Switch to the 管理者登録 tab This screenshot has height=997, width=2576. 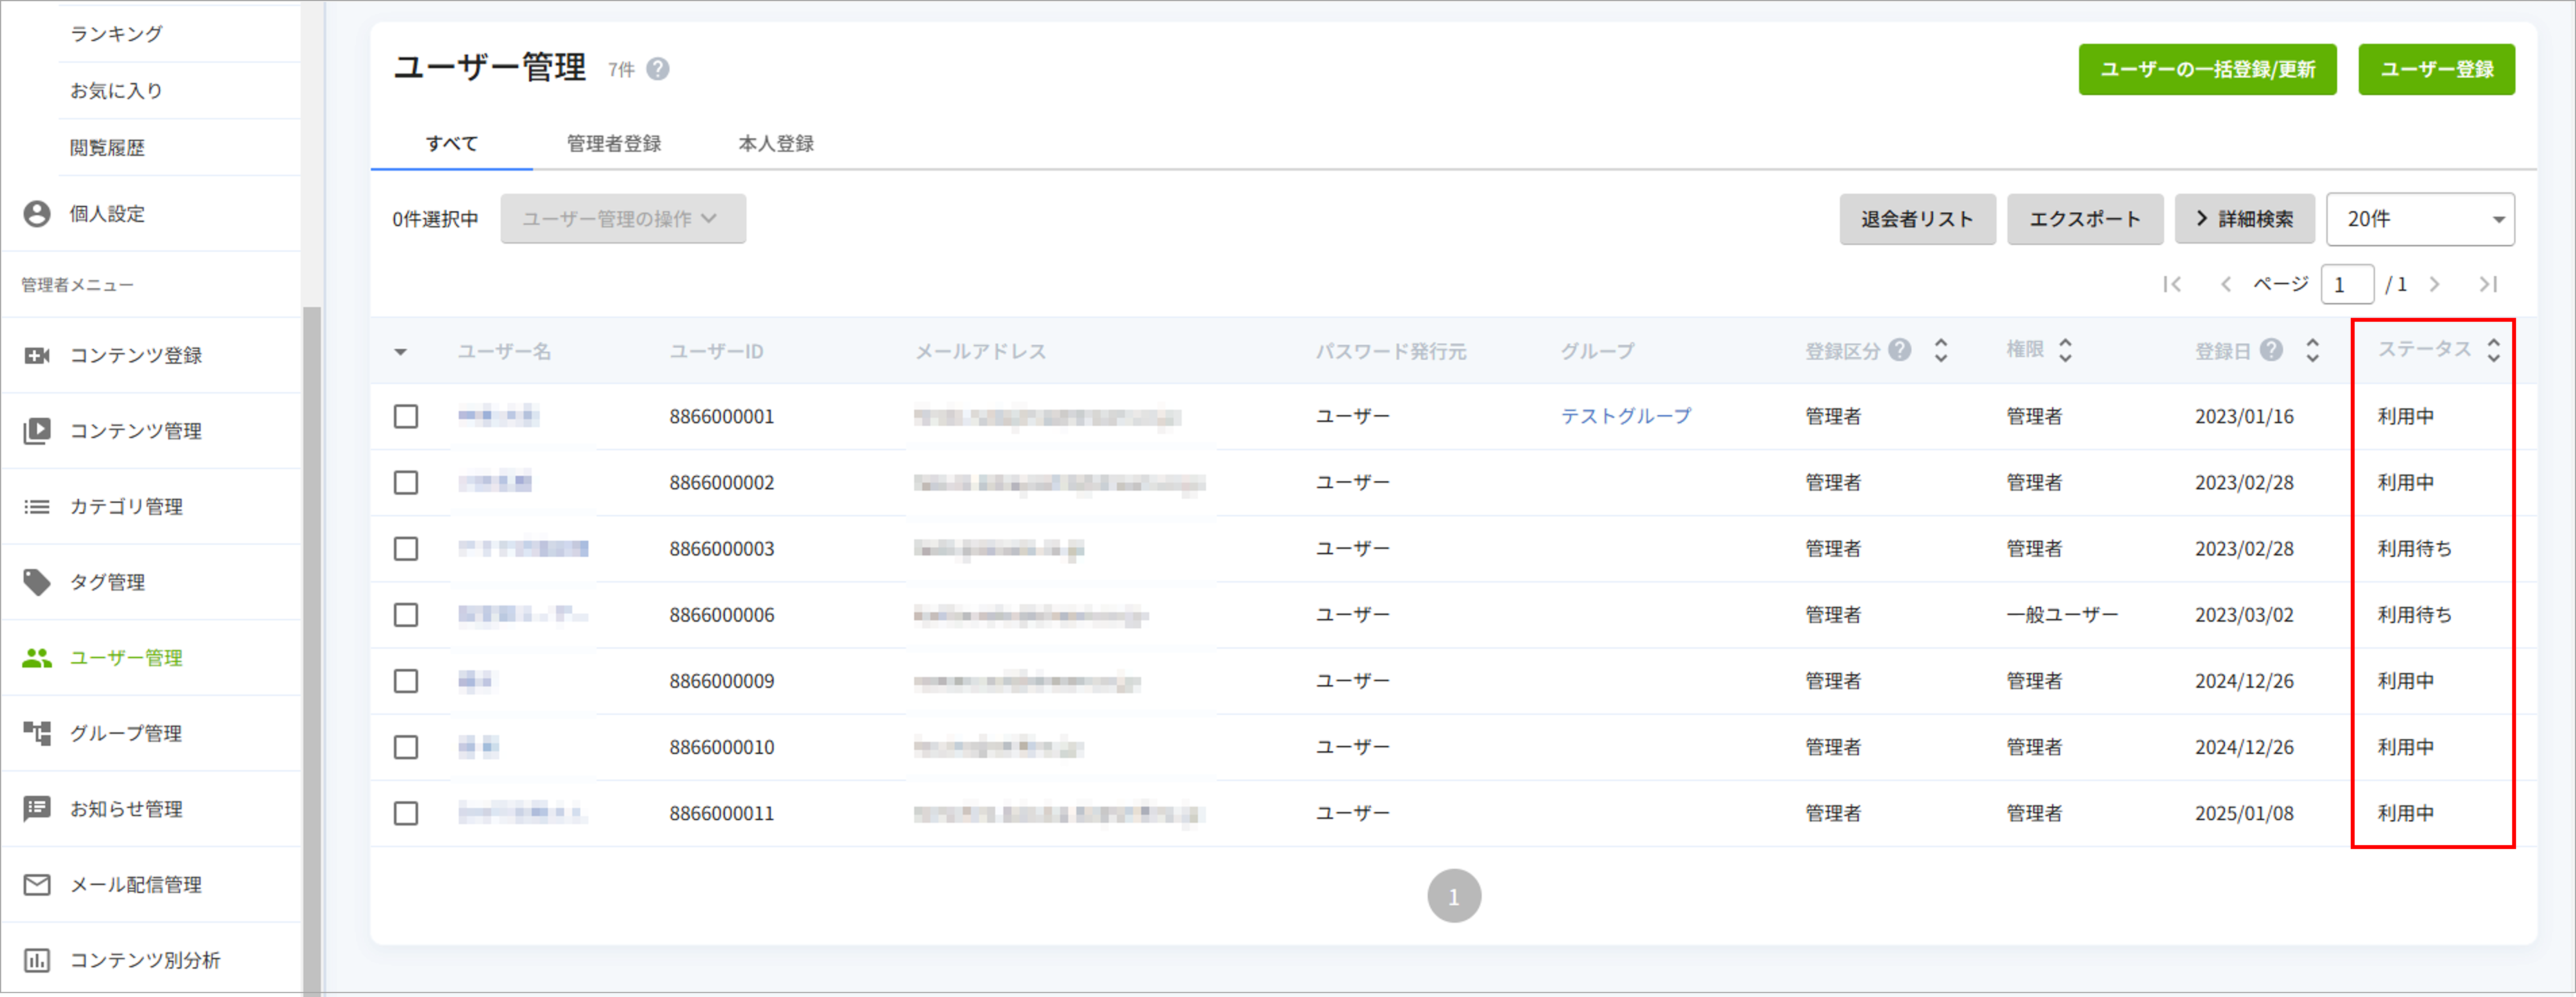point(614,144)
